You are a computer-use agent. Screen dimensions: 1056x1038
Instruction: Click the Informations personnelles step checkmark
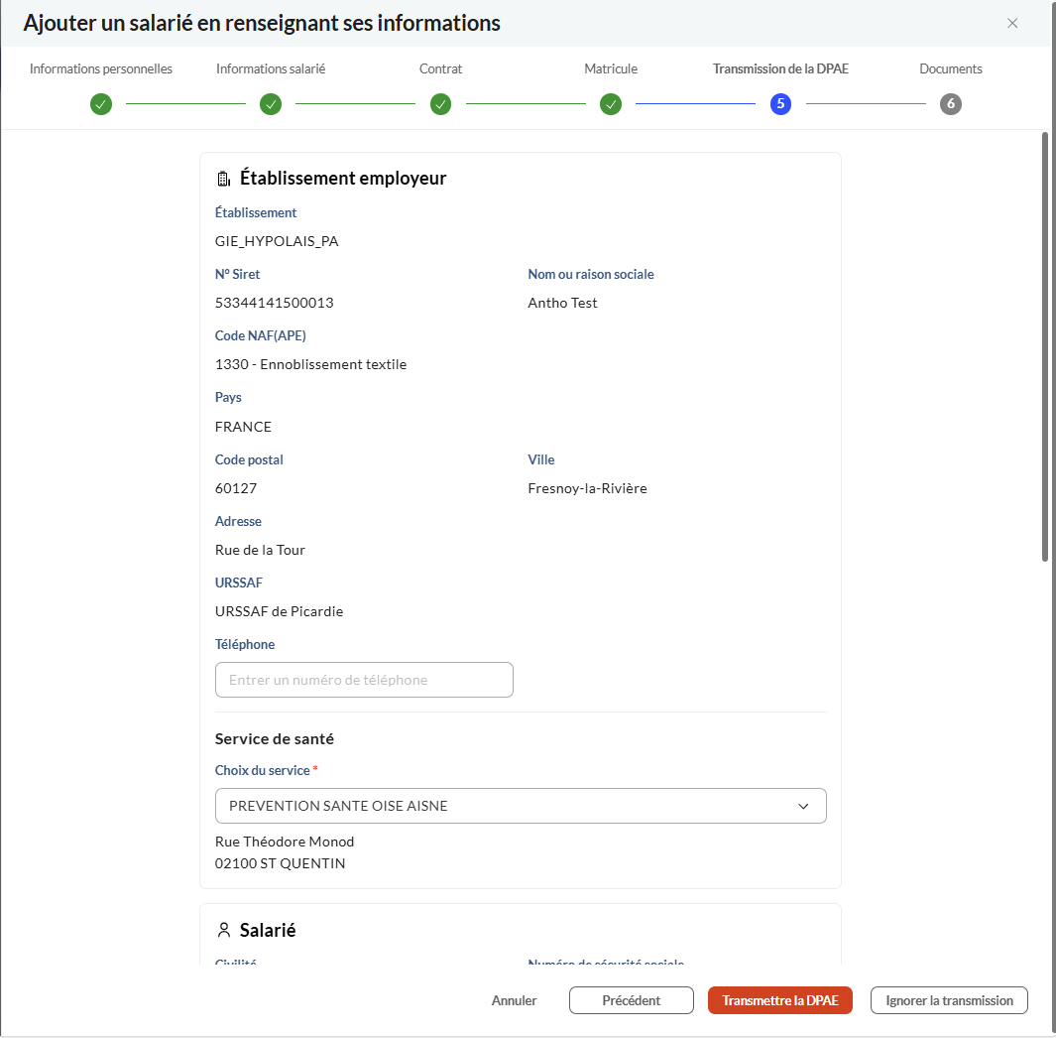pos(101,104)
